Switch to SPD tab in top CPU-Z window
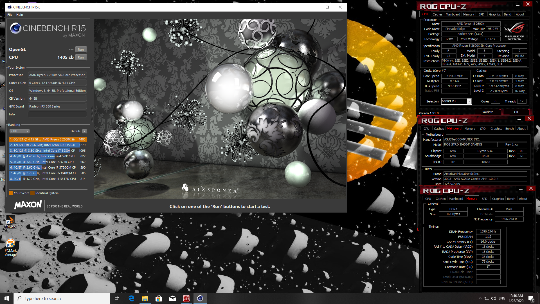This screenshot has height=304, width=540. 481,14
